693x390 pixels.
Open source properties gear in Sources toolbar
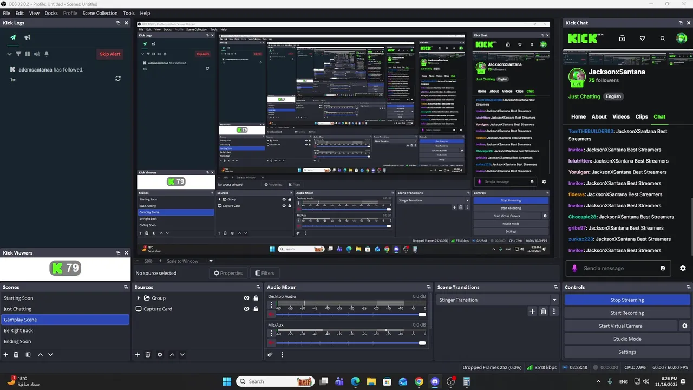click(160, 355)
